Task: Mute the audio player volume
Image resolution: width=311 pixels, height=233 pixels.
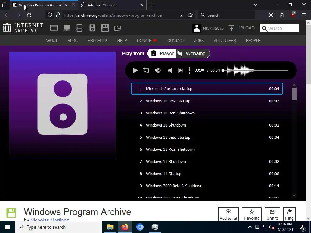Action: point(158,70)
